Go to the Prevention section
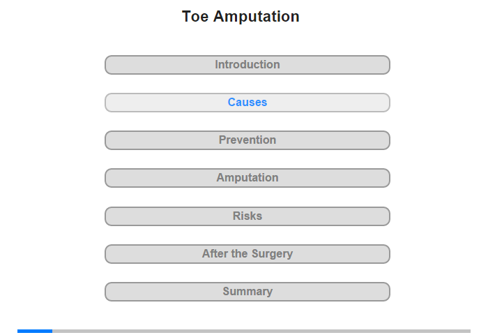Viewport: 488px width, 335px height. click(247, 140)
